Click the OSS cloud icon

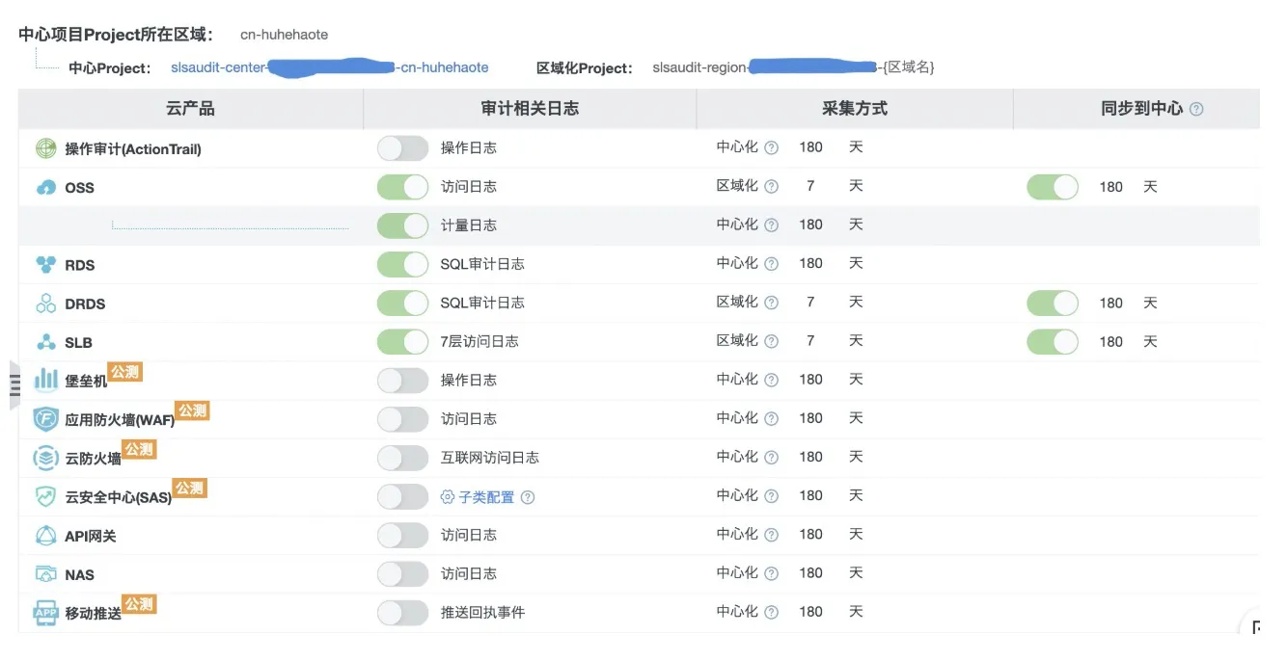point(45,188)
